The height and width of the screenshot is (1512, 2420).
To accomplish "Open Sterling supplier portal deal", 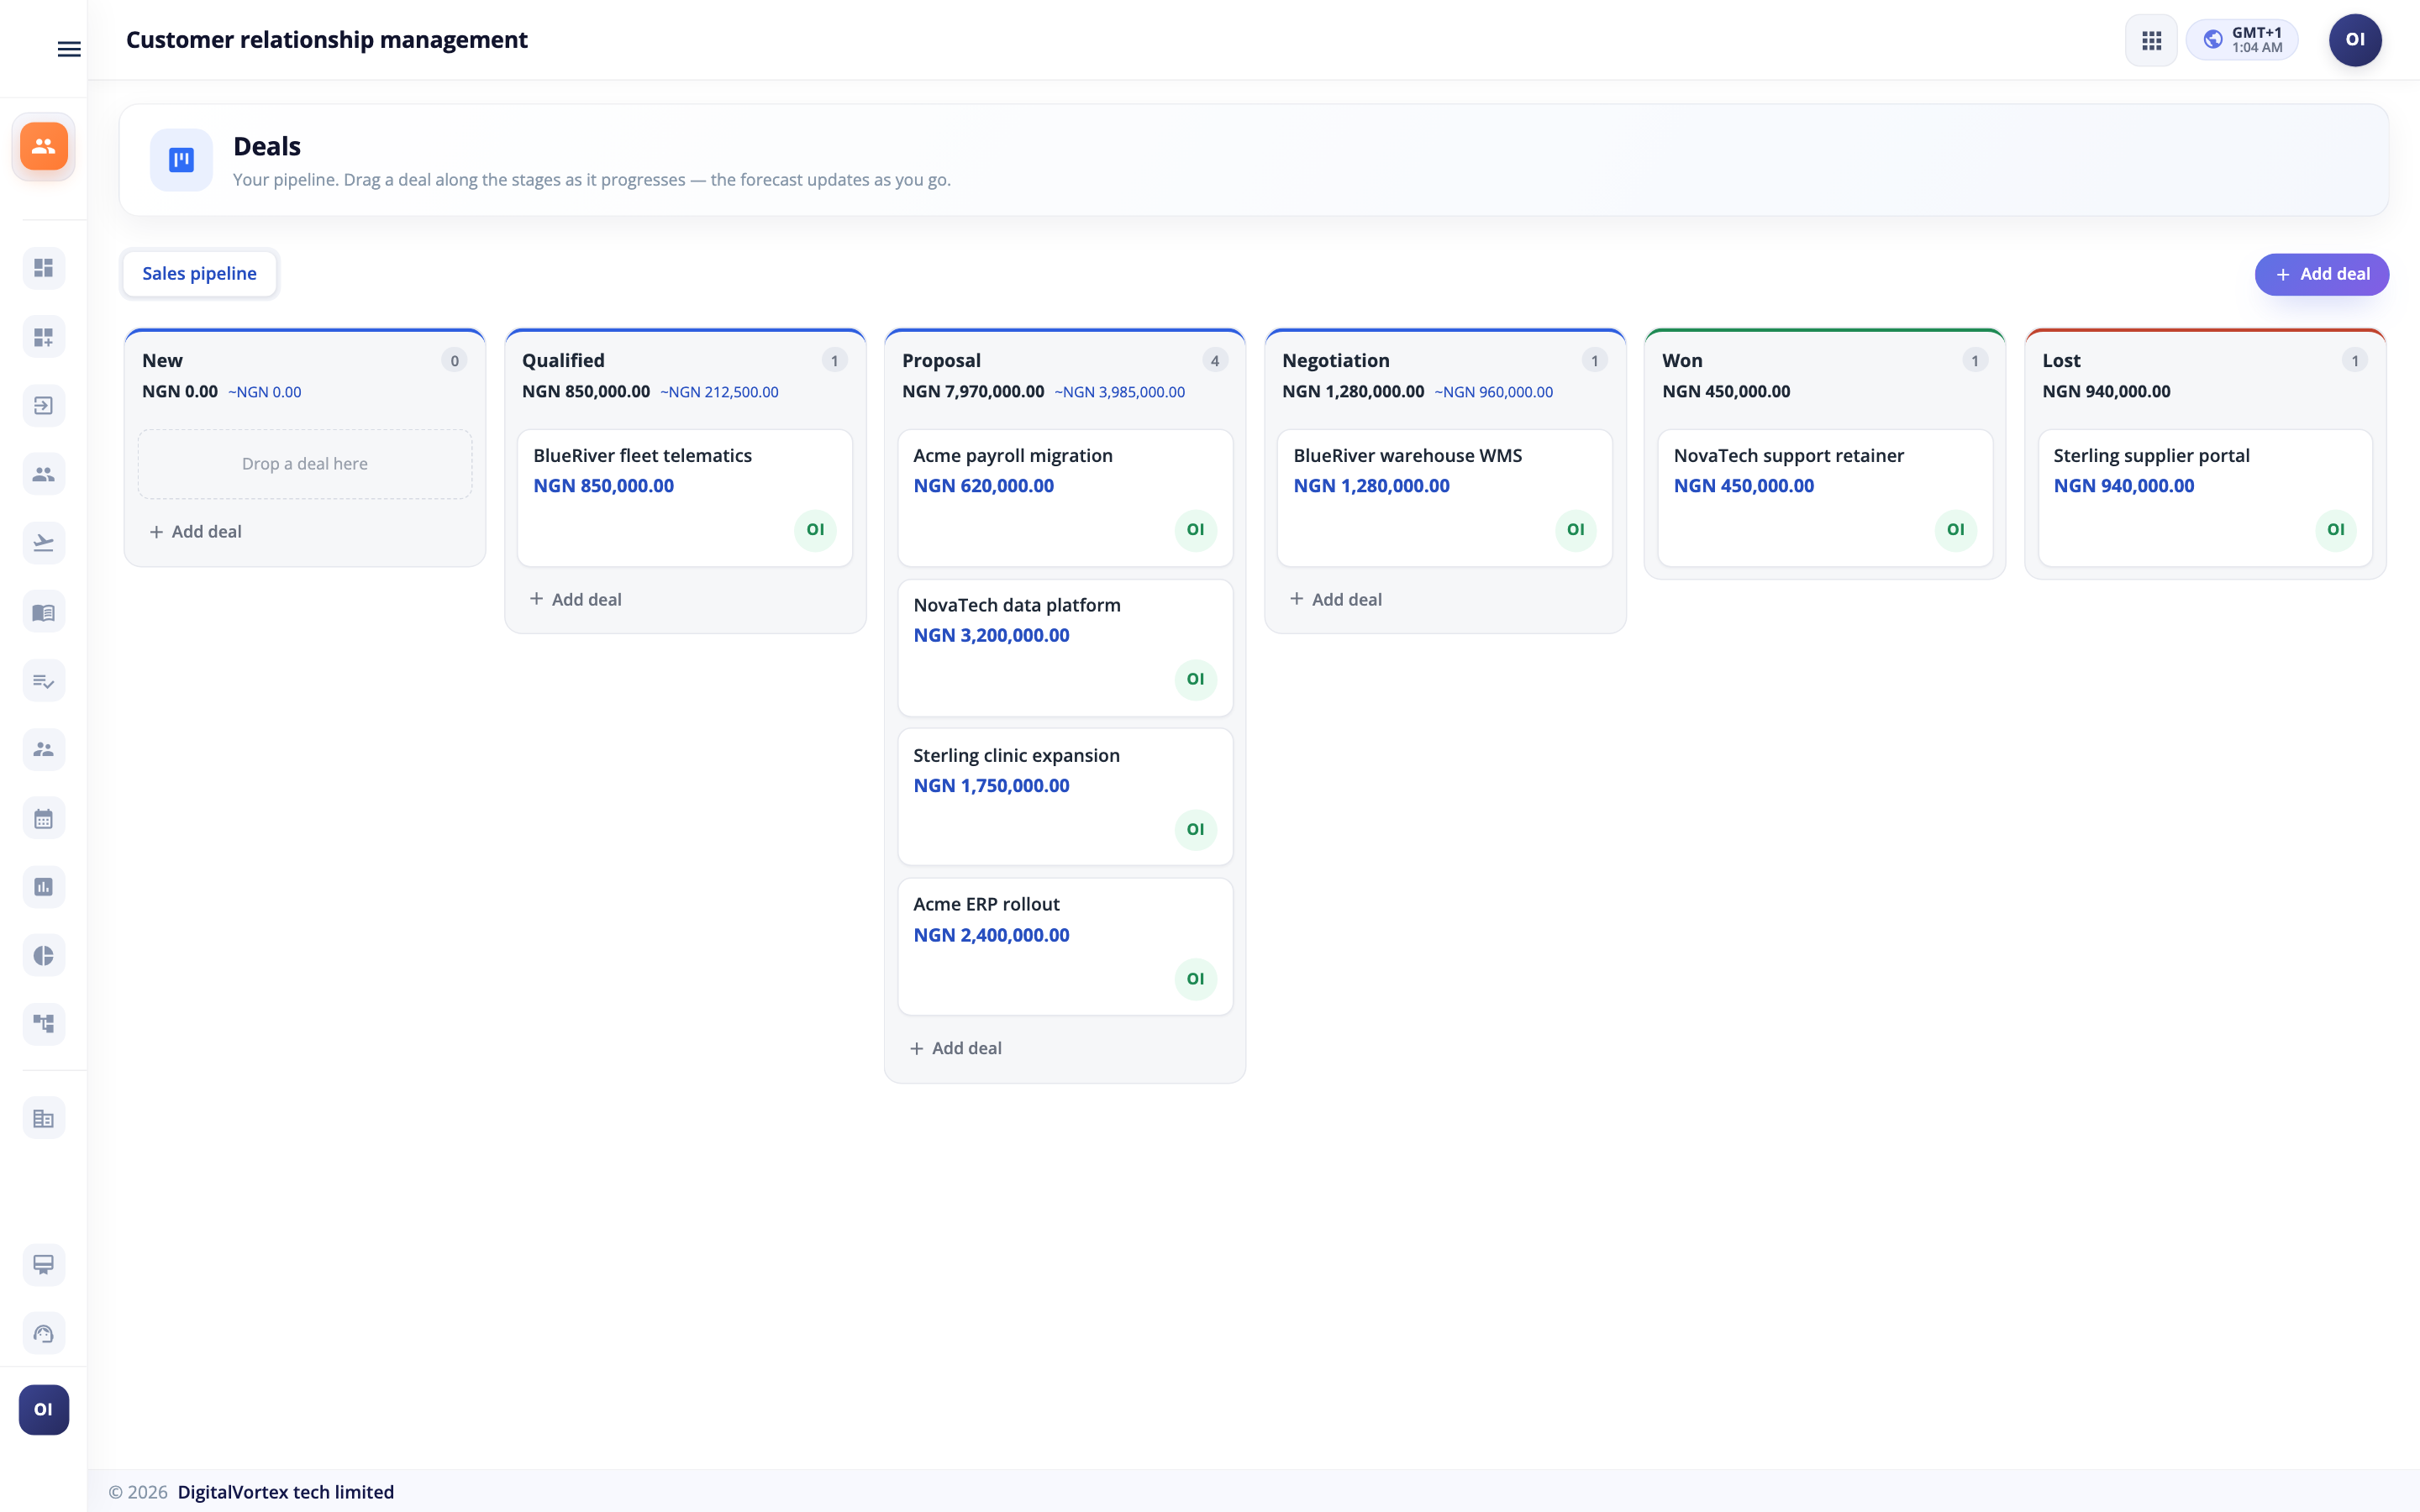I will click(x=2205, y=498).
